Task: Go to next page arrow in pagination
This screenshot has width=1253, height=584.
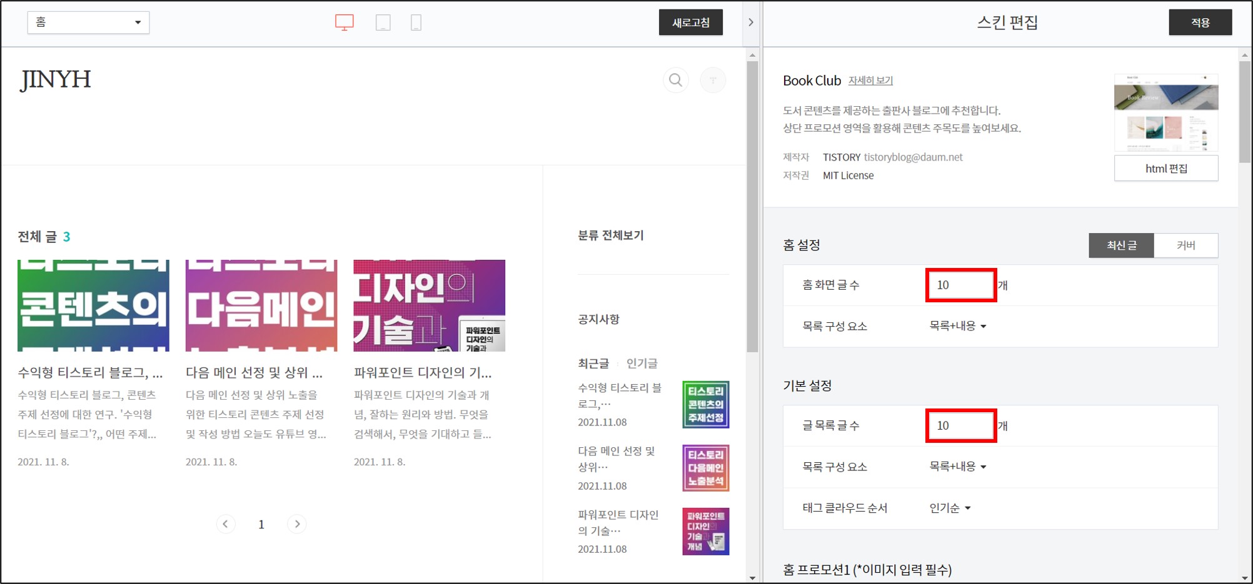Action: [x=297, y=524]
